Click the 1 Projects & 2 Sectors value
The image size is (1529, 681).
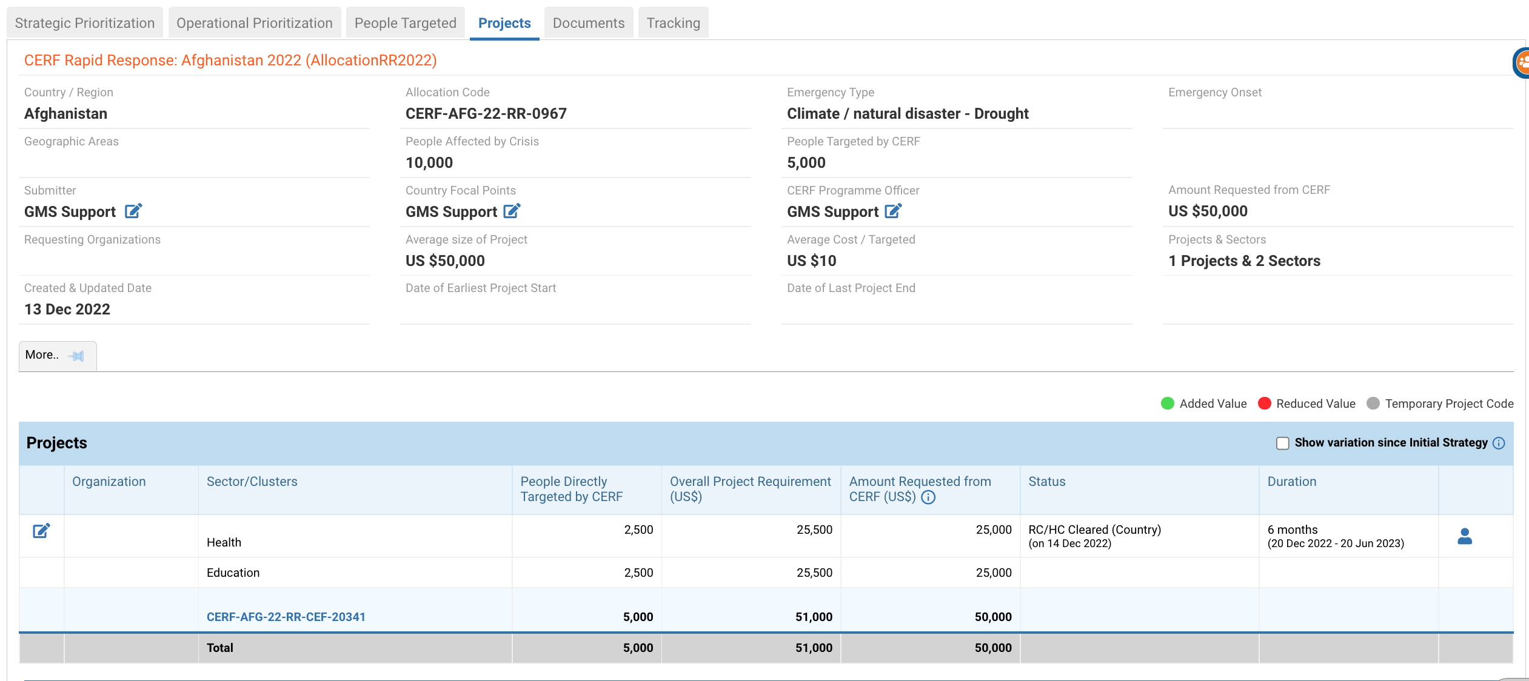pos(1245,261)
